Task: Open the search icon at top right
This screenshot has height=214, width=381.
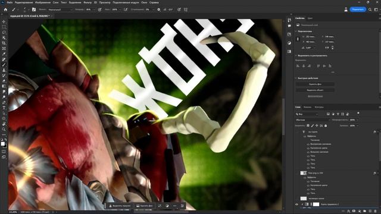Action: [x=370, y=10]
